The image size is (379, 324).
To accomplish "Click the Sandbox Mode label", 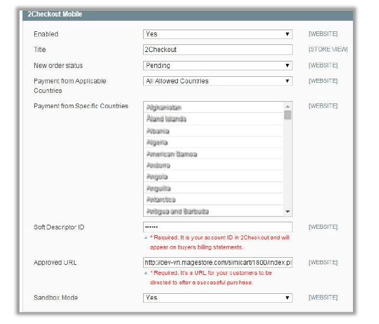I will (56, 297).
